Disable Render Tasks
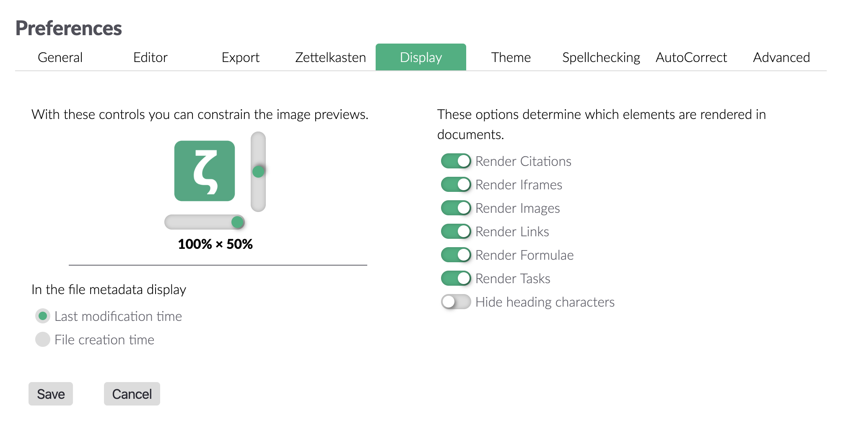 (x=456, y=278)
